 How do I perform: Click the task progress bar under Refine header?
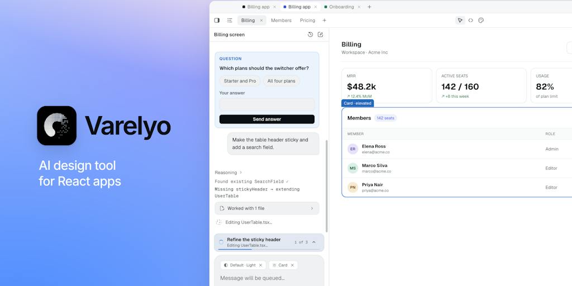click(x=269, y=250)
